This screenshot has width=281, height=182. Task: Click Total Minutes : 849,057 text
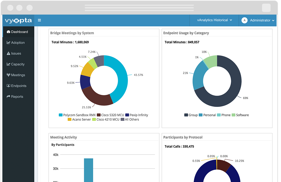(182, 42)
